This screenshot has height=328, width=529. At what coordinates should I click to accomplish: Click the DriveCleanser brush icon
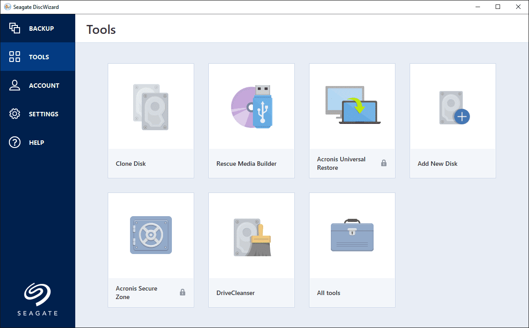pos(252,237)
